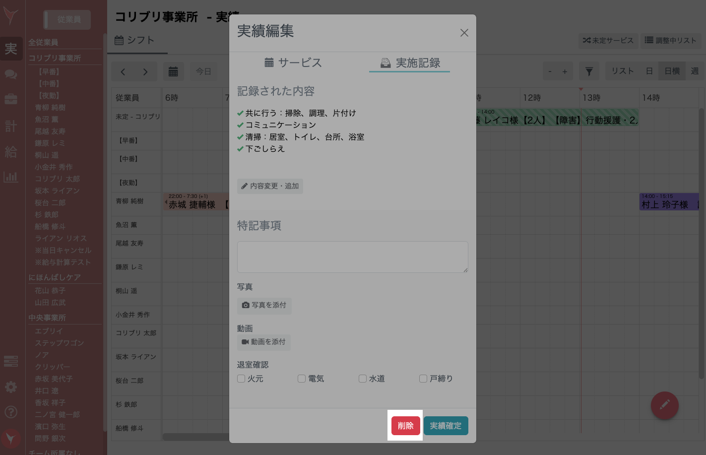
Task: Click the red pencil create button
Action: [664, 405]
